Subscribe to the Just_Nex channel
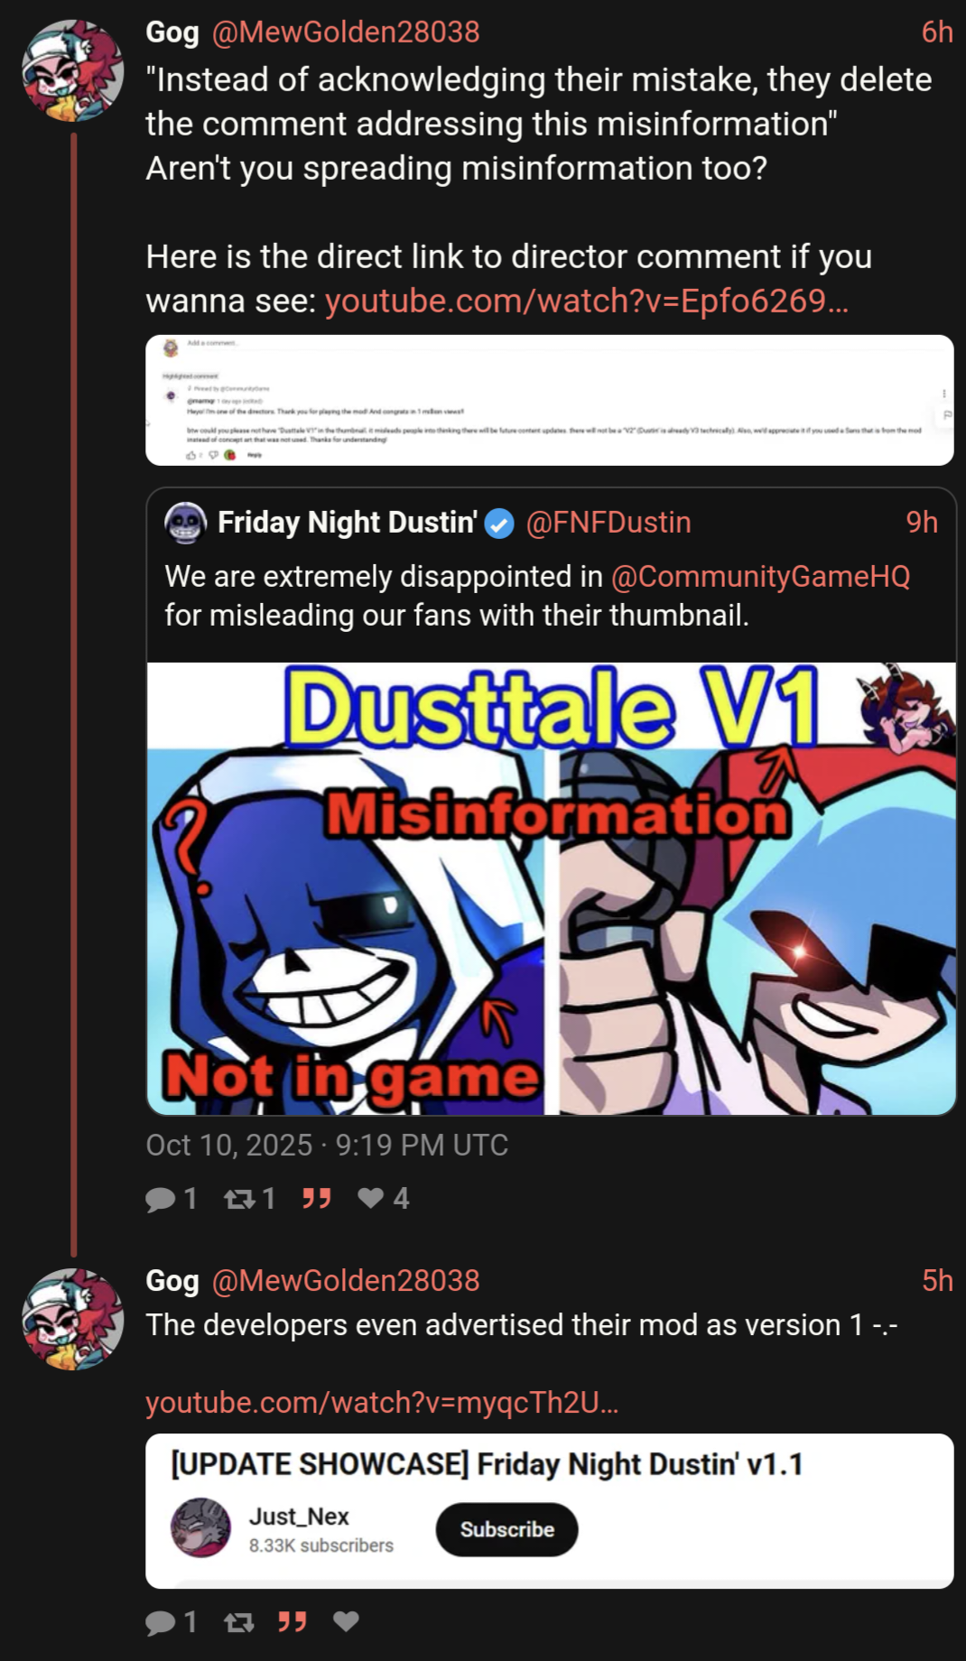Viewport: 966px width, 1661px height. pyautogui.click(x=506, y=1529)
